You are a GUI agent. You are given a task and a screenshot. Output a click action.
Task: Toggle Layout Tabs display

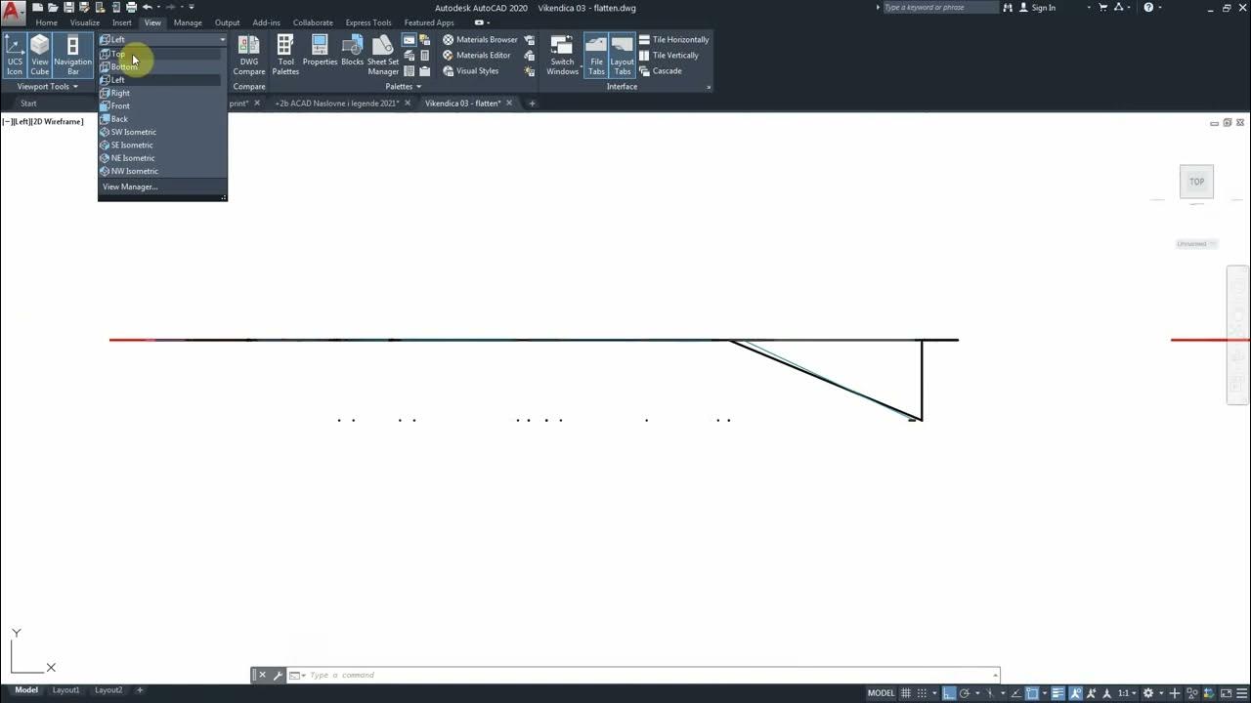pyautogui.click(x=623, y=55)
